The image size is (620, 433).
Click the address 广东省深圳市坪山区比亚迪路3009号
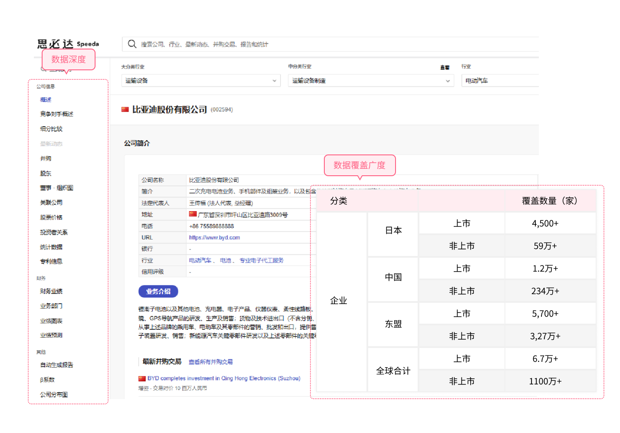pos(243,215)
